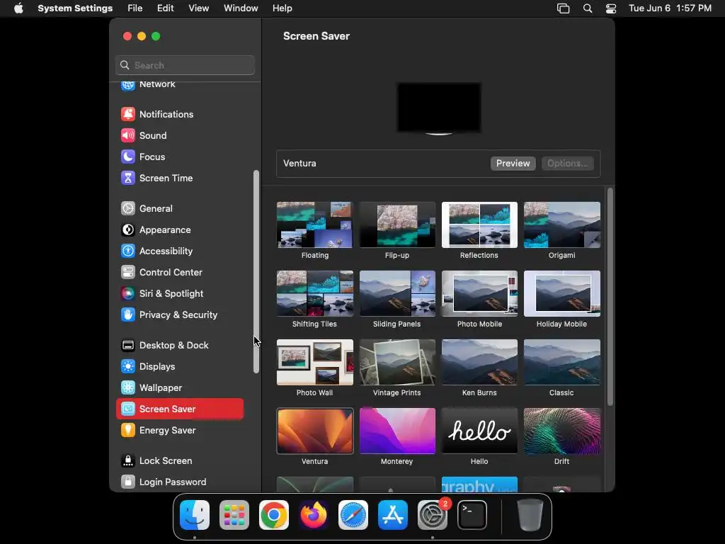
Task: Open the Privacy & Security hand icon
Action: tap(128, 315)
